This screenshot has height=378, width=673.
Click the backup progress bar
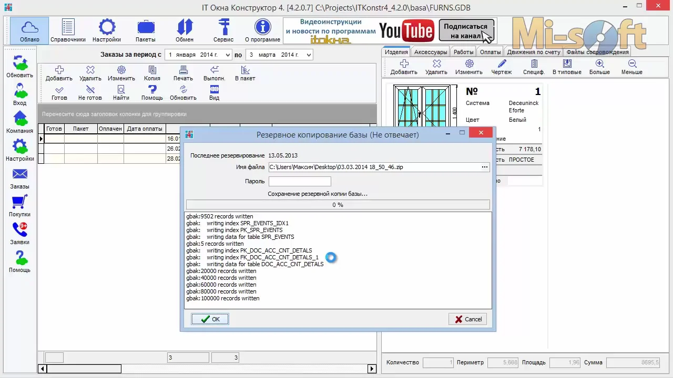tap(338, 205)
